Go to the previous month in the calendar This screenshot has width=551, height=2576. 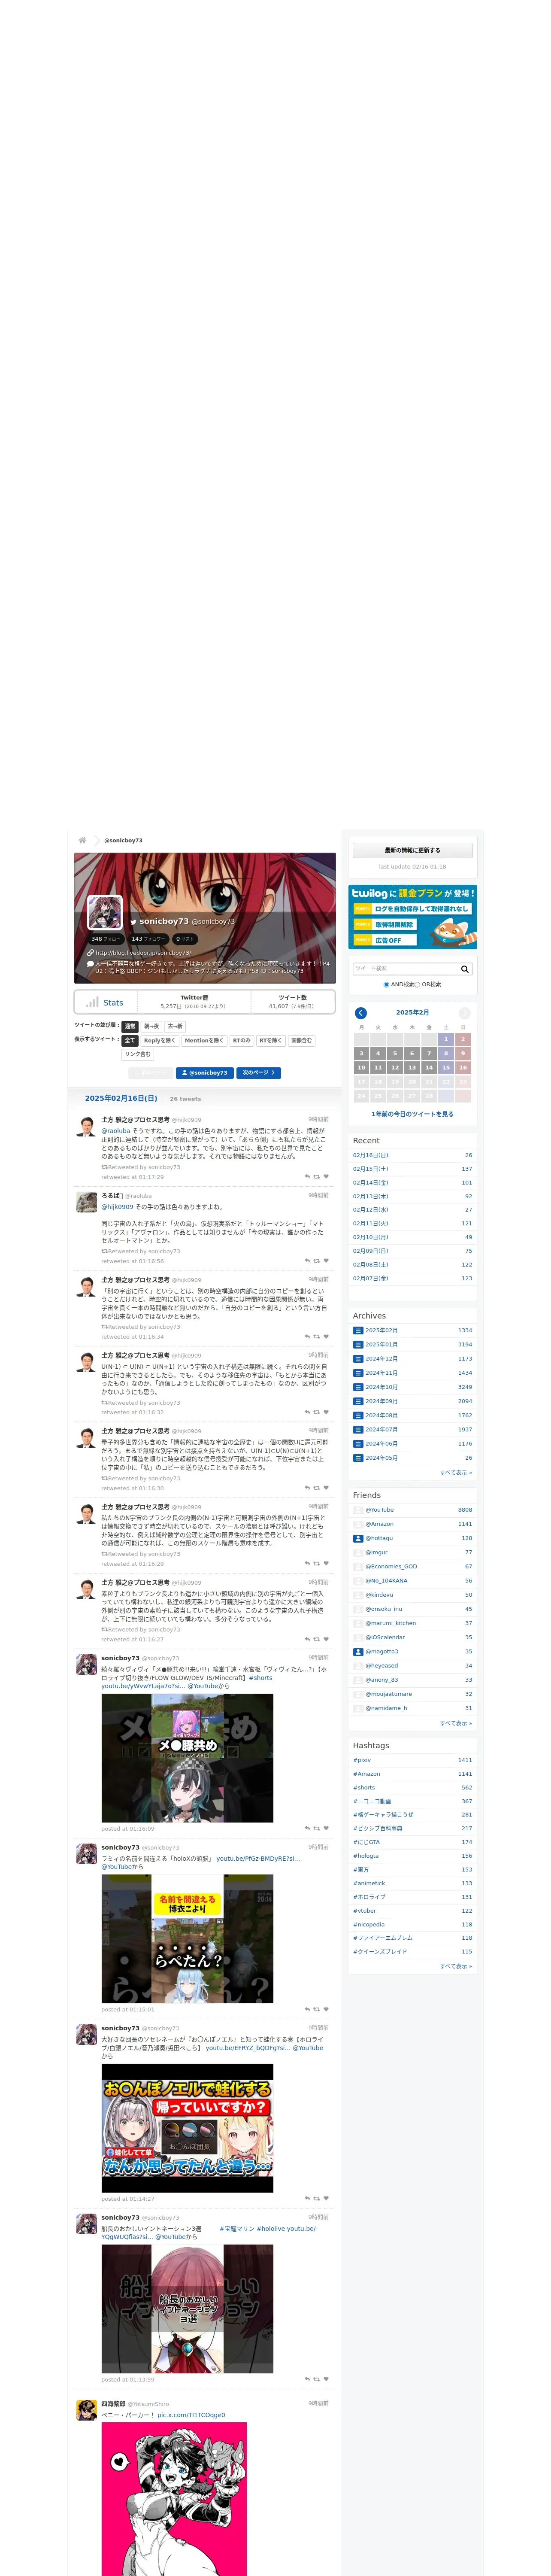click(361, 1013)
